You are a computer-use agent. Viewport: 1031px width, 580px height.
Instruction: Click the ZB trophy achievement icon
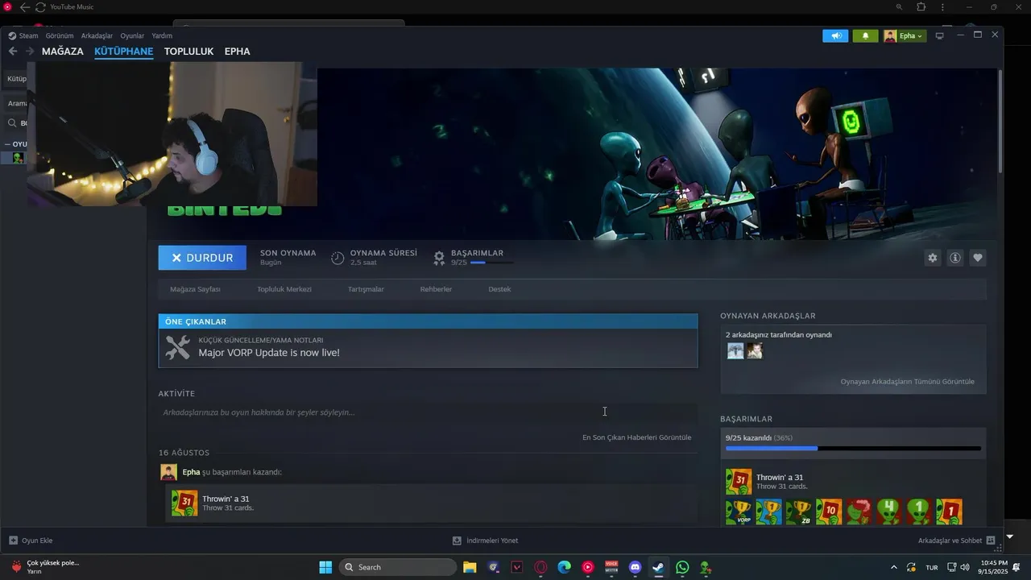(799, 512)
